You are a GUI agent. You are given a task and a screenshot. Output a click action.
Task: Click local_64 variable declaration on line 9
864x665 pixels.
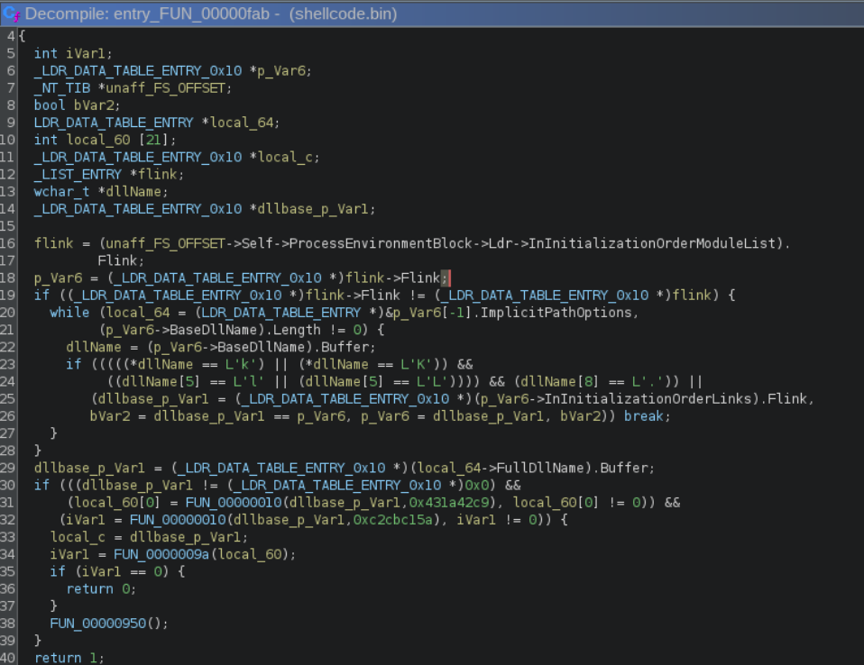tap(242, 123)
